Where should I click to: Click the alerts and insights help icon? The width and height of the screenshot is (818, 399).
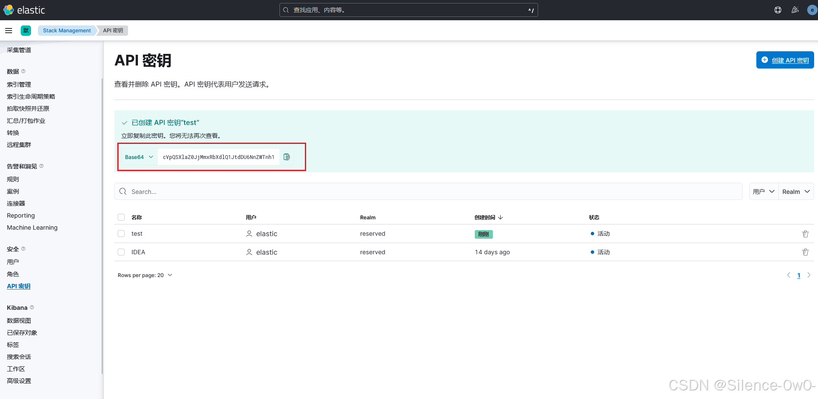pyautogui.click(x=41, y=166)
